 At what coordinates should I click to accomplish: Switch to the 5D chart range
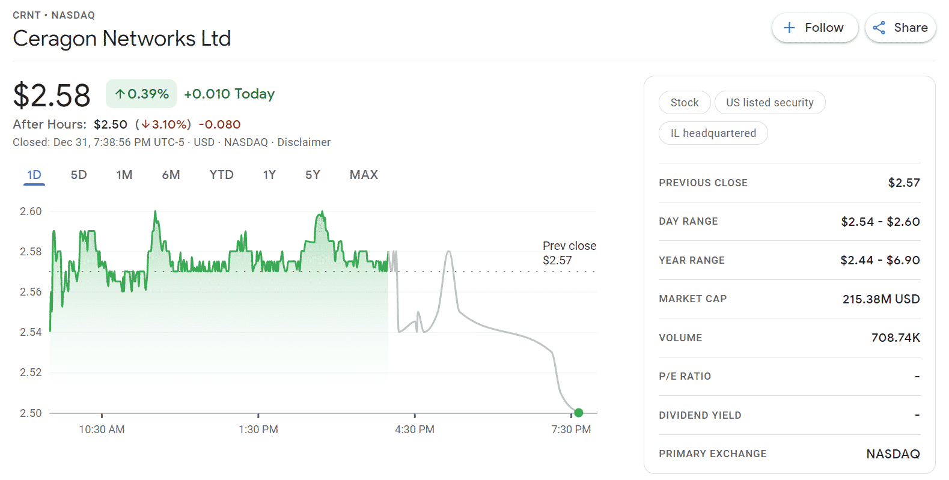pyautogui.click(x=79, y=175)
